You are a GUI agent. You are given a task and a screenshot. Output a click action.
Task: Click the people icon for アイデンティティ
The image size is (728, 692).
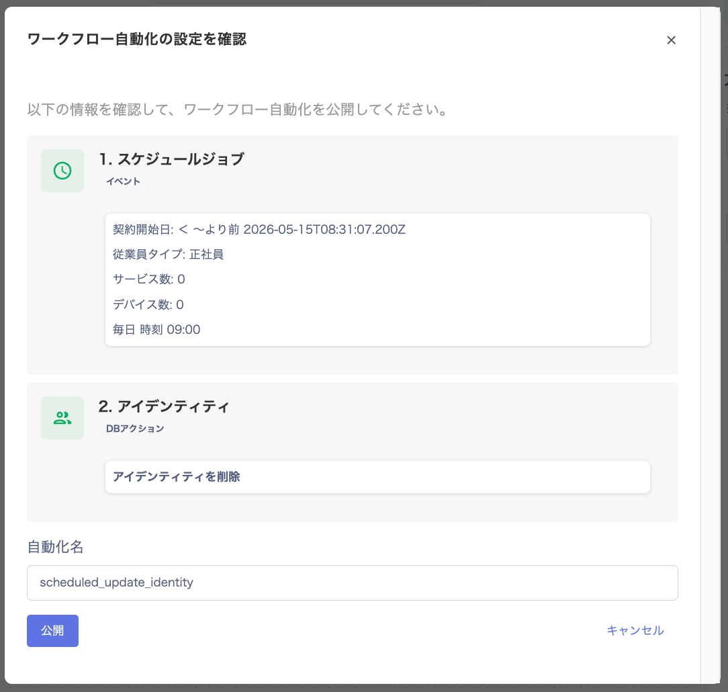62,418
